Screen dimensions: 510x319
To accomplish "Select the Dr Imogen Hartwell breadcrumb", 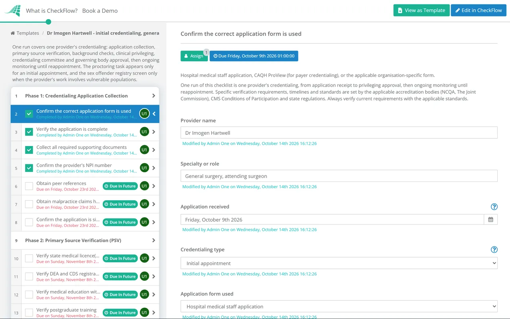I will 103,33.
